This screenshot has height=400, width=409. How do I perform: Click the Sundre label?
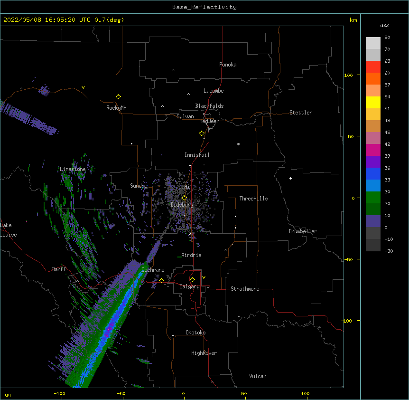click(139, 186)
